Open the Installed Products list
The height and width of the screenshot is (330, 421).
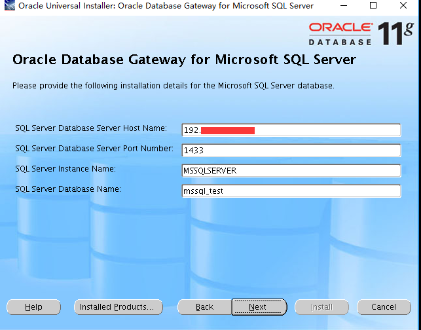[x=117, y=306]
